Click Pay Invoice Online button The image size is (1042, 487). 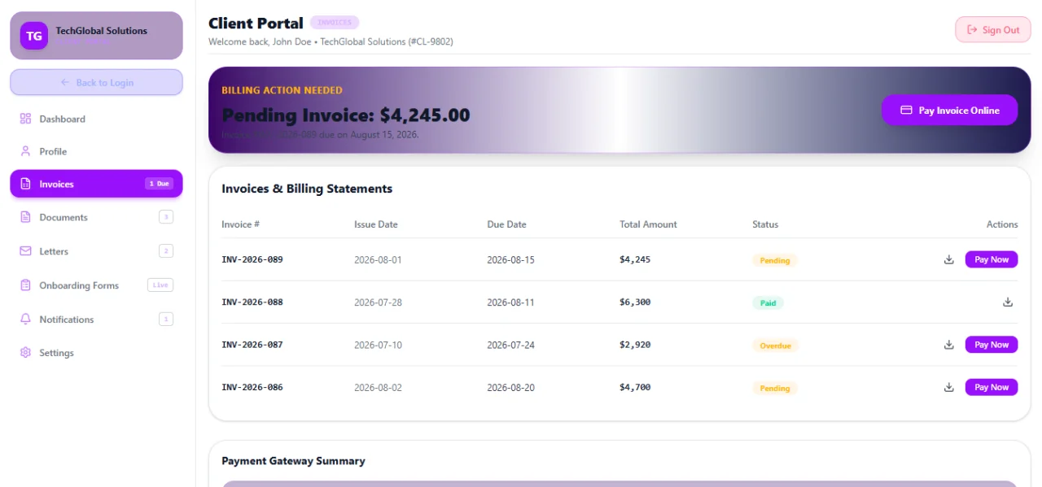point(949,110)
